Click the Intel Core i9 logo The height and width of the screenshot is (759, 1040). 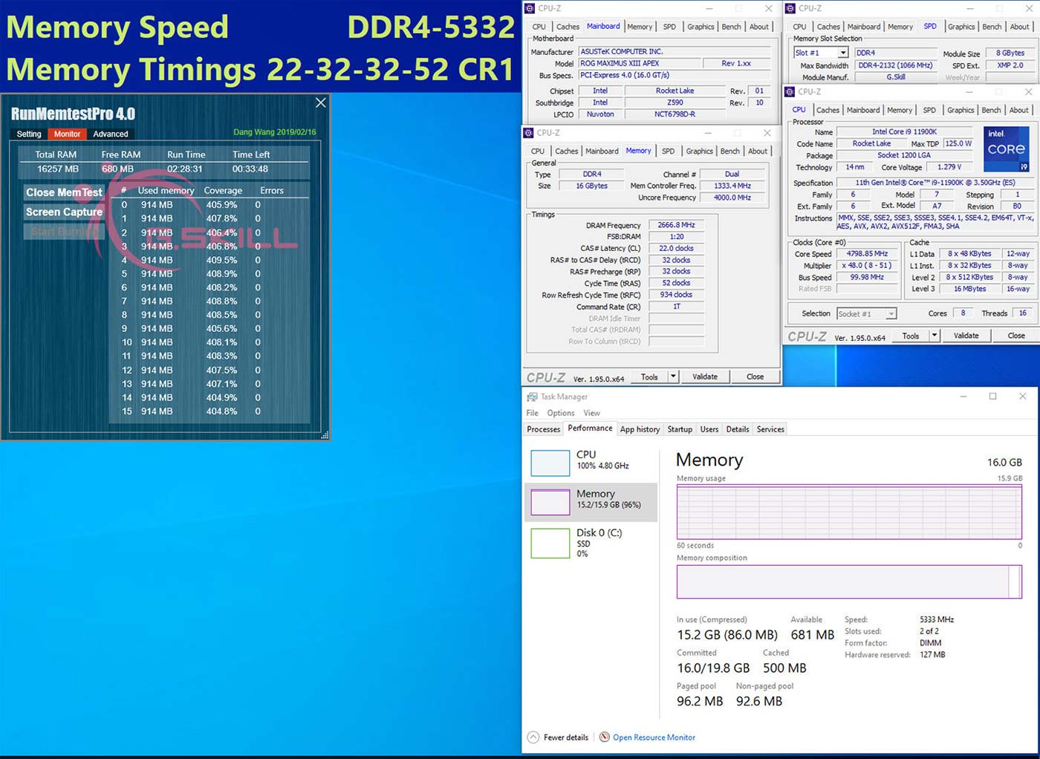point(1007,149)
